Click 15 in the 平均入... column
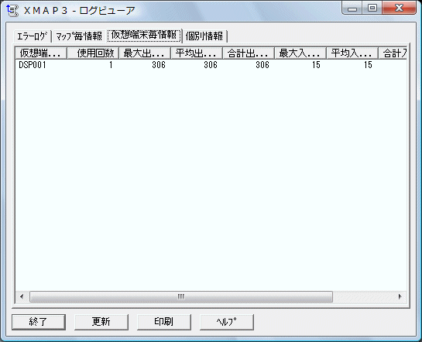This screenshot has width=422, height=342. pyautogui.click(x=368, y=65)
